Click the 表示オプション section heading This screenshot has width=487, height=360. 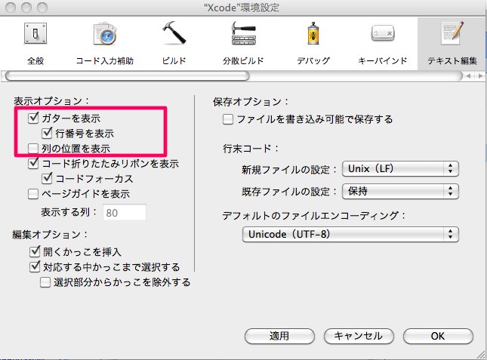[51, 101]
